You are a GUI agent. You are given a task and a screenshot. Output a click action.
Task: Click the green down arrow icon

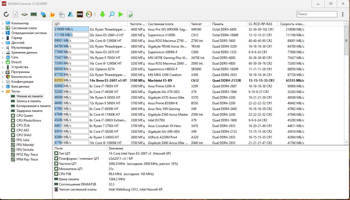[x=102, y=14]
